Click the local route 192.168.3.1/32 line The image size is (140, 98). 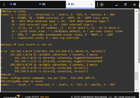[x=52, y=61]
